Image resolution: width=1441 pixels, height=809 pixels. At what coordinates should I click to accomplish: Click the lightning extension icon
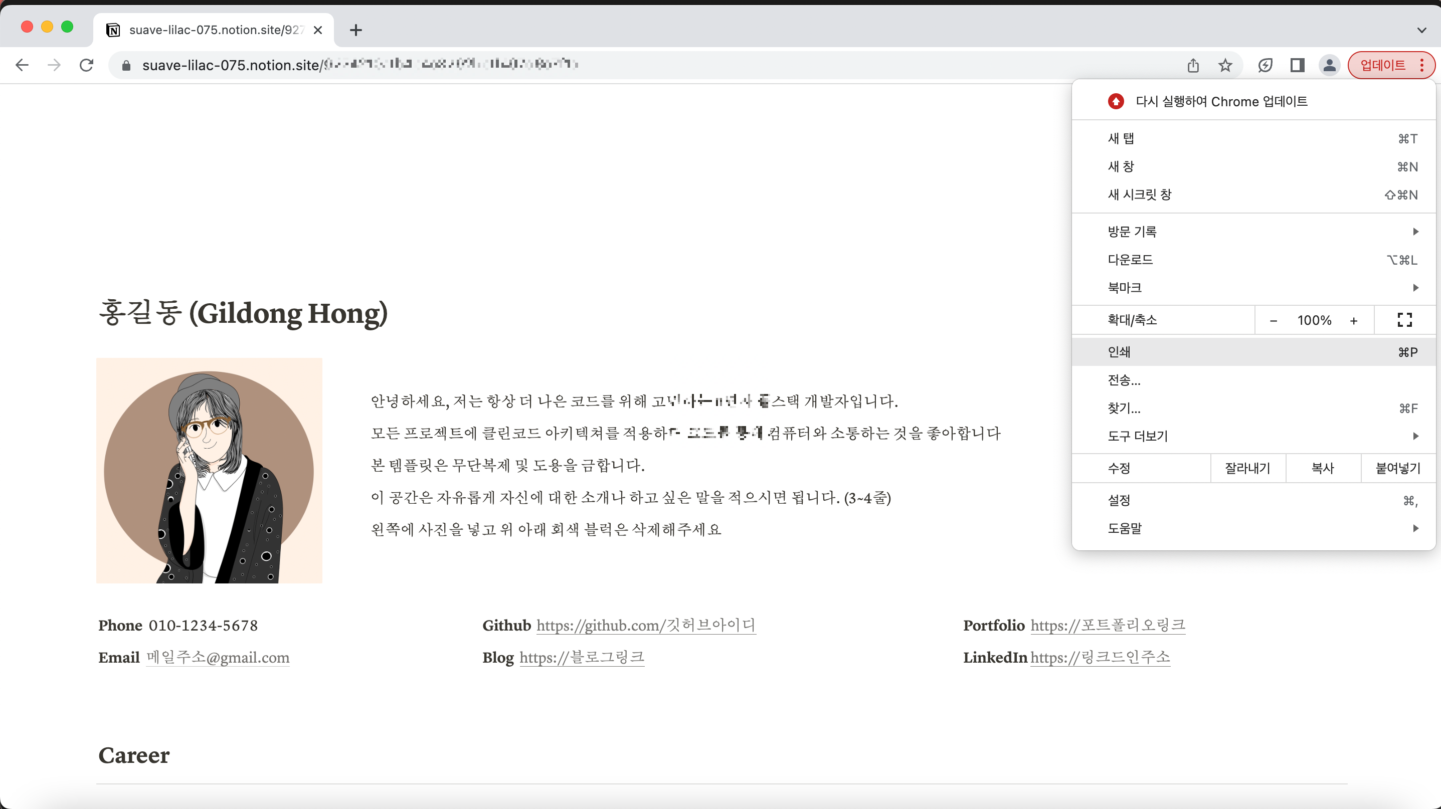[x=1265, y=66]
